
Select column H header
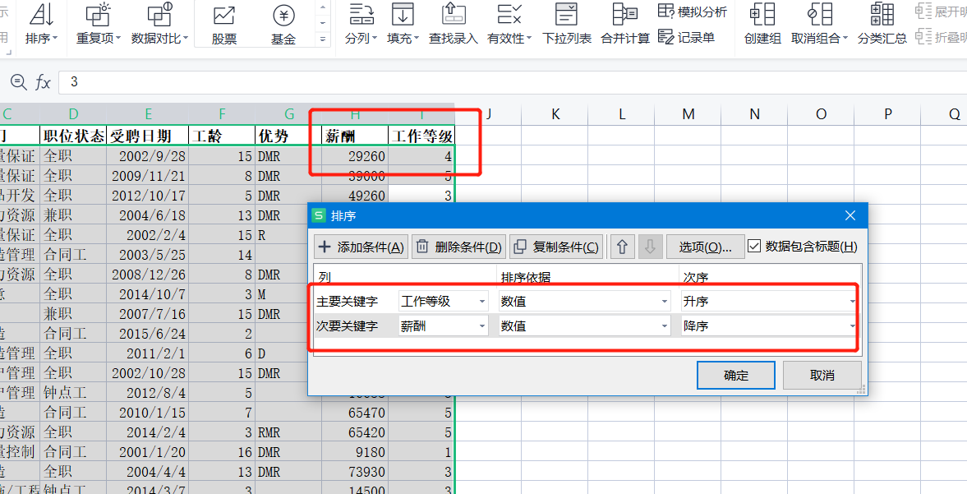pyautogui.click(x=355, y=113)
